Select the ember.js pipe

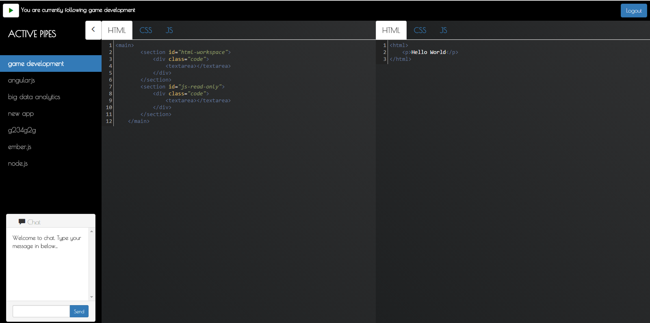coord(51,147)
